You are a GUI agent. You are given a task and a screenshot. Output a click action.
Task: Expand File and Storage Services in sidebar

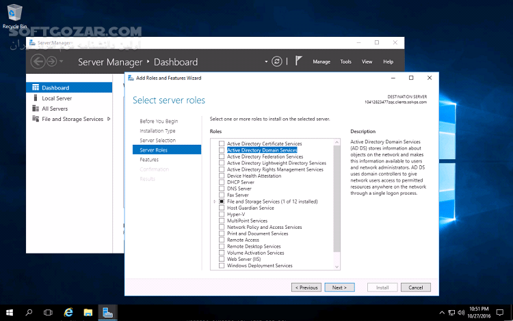tap(109, 119)
